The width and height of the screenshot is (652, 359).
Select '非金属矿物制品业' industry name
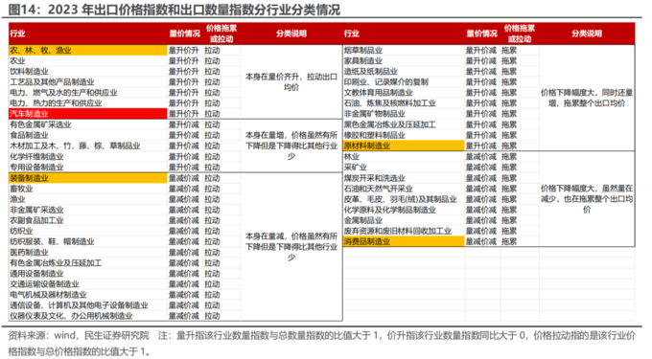pos(374,114)
